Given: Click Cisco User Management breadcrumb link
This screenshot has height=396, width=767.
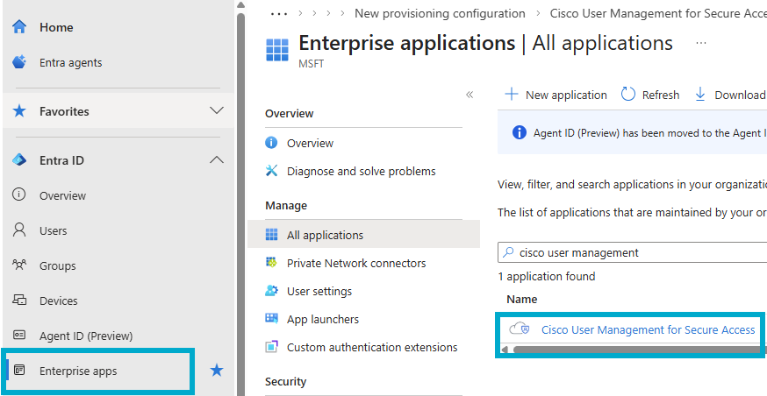Looking at the screenshot, I should click(658, 13).
